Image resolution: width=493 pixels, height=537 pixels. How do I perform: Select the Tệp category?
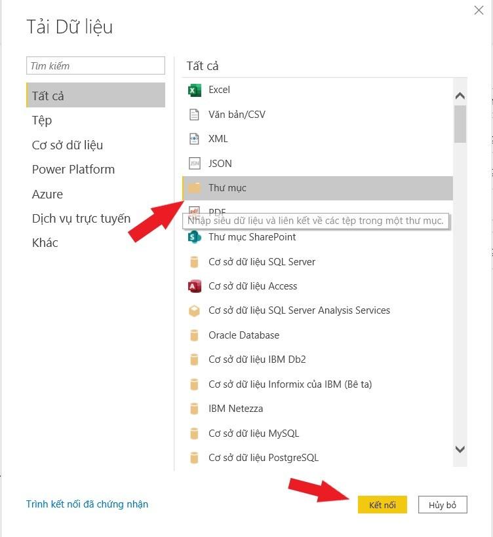coord(96,120)
